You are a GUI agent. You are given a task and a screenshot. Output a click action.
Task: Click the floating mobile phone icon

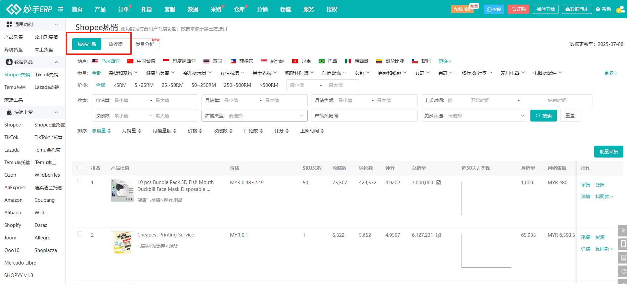coord(623,244)
